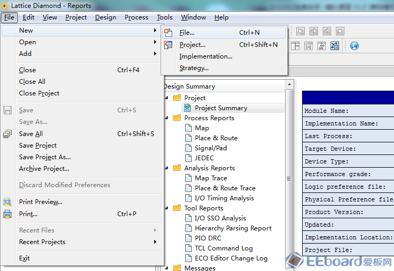394x271 pixels.
Task: Click the switch tab group skip-arrow icon
Action: click(308, 46)
